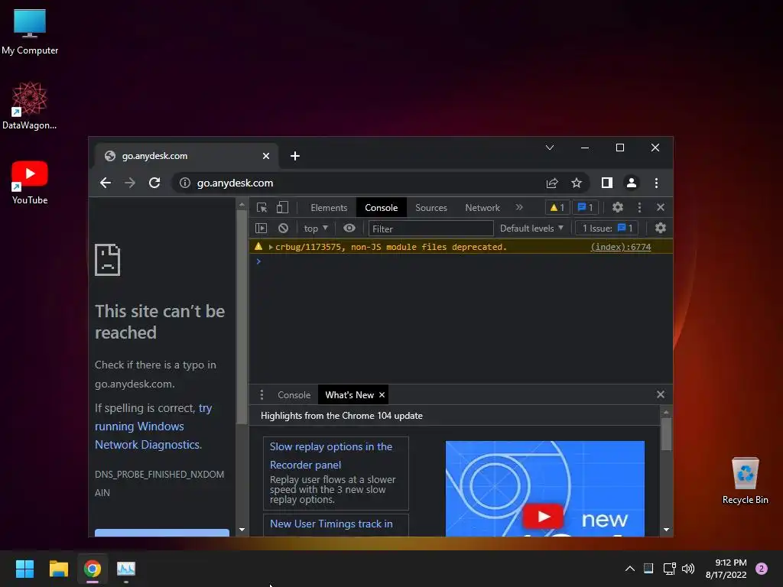Reload the go.anydesk.com page
This screenshot has width=783, height=587.
[x=154, y=183]
